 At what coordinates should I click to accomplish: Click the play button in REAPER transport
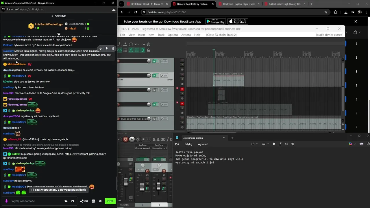pos(132,139)
